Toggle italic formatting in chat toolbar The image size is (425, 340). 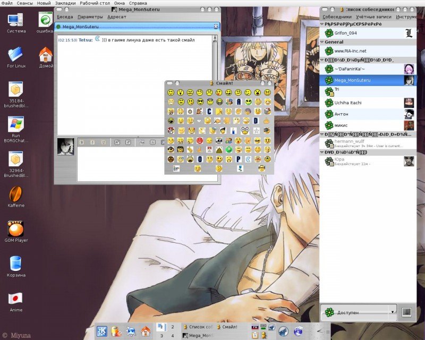(x=92, y=142)
